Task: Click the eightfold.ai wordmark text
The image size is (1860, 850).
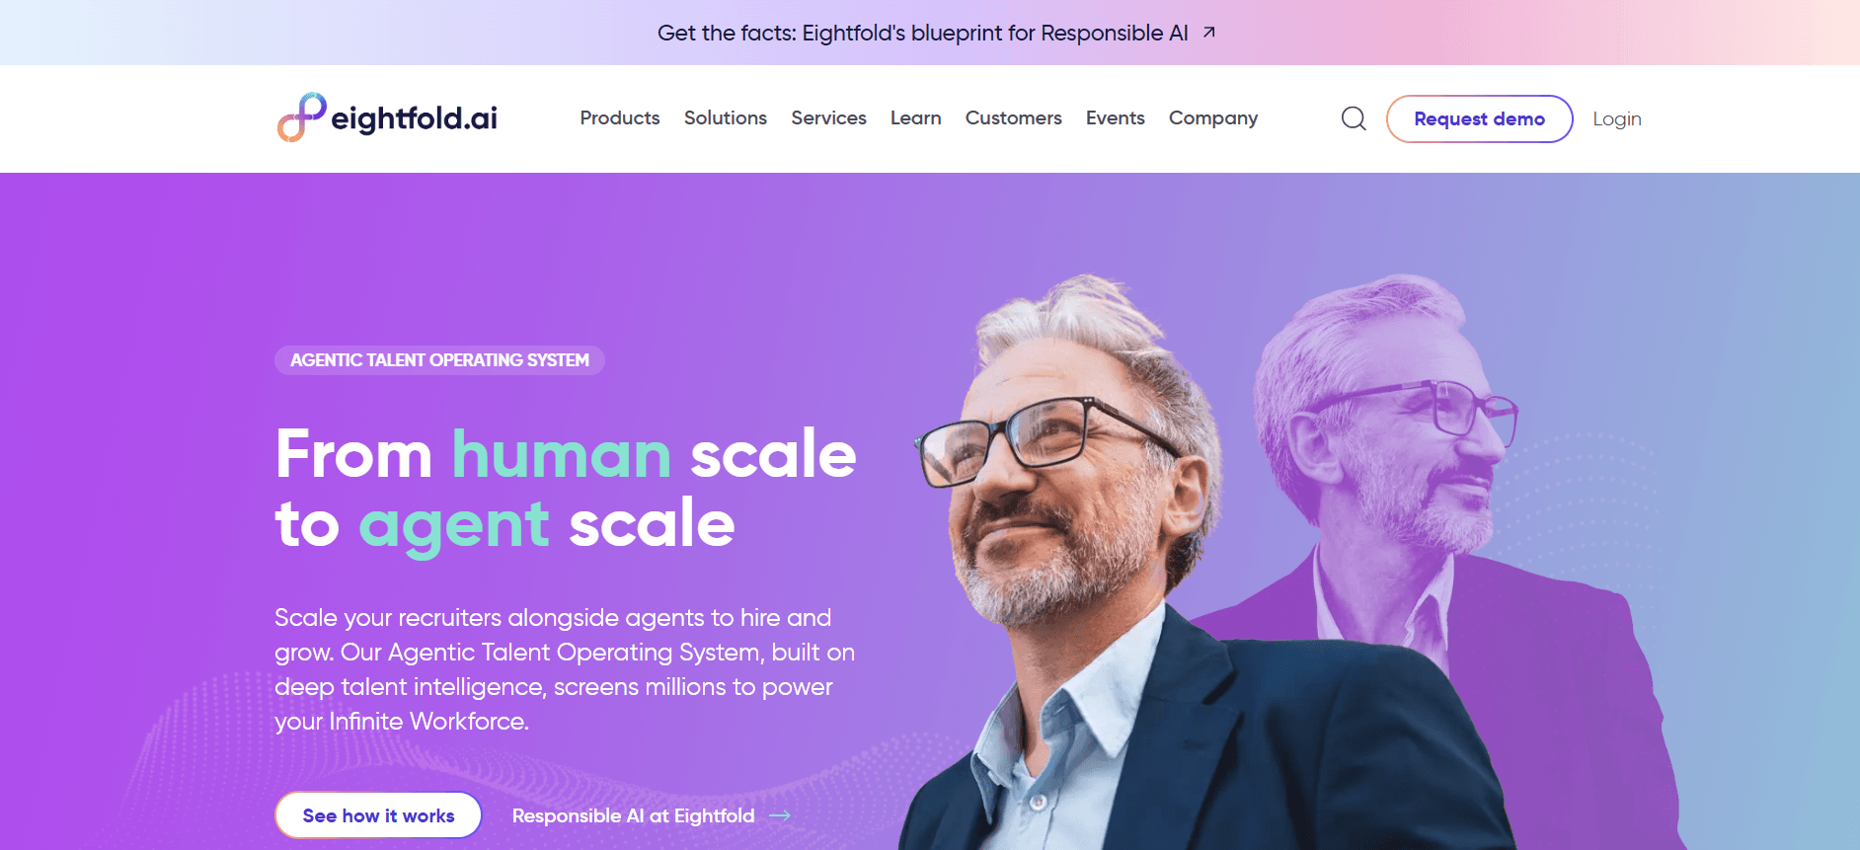Action: coord(415,118)
